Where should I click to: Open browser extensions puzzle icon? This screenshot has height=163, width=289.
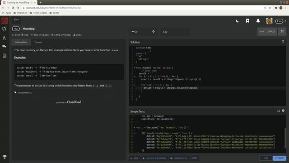tap(276, 8)
